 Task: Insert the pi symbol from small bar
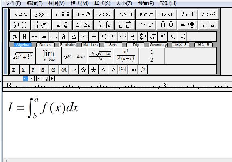tap(15, 36)
